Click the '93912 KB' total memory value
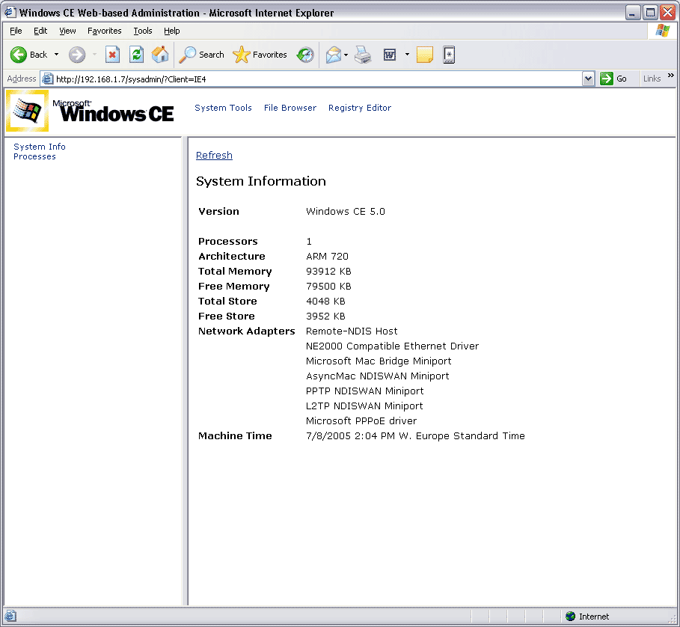This screenshot has height=627, width=680. [328, 272]
